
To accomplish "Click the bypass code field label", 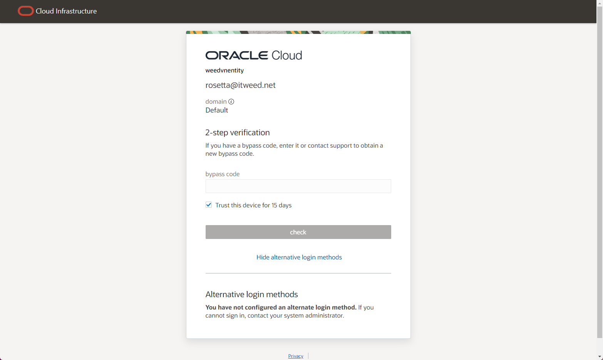I will [x=223, y=174].
